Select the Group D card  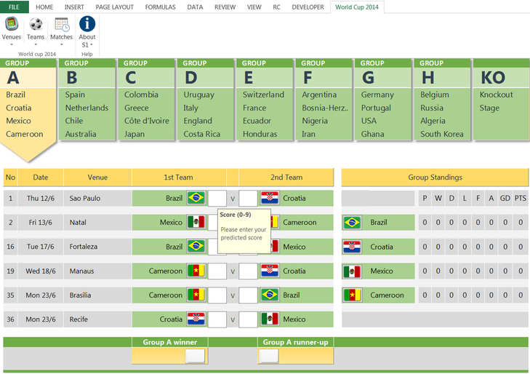[206, 100]
